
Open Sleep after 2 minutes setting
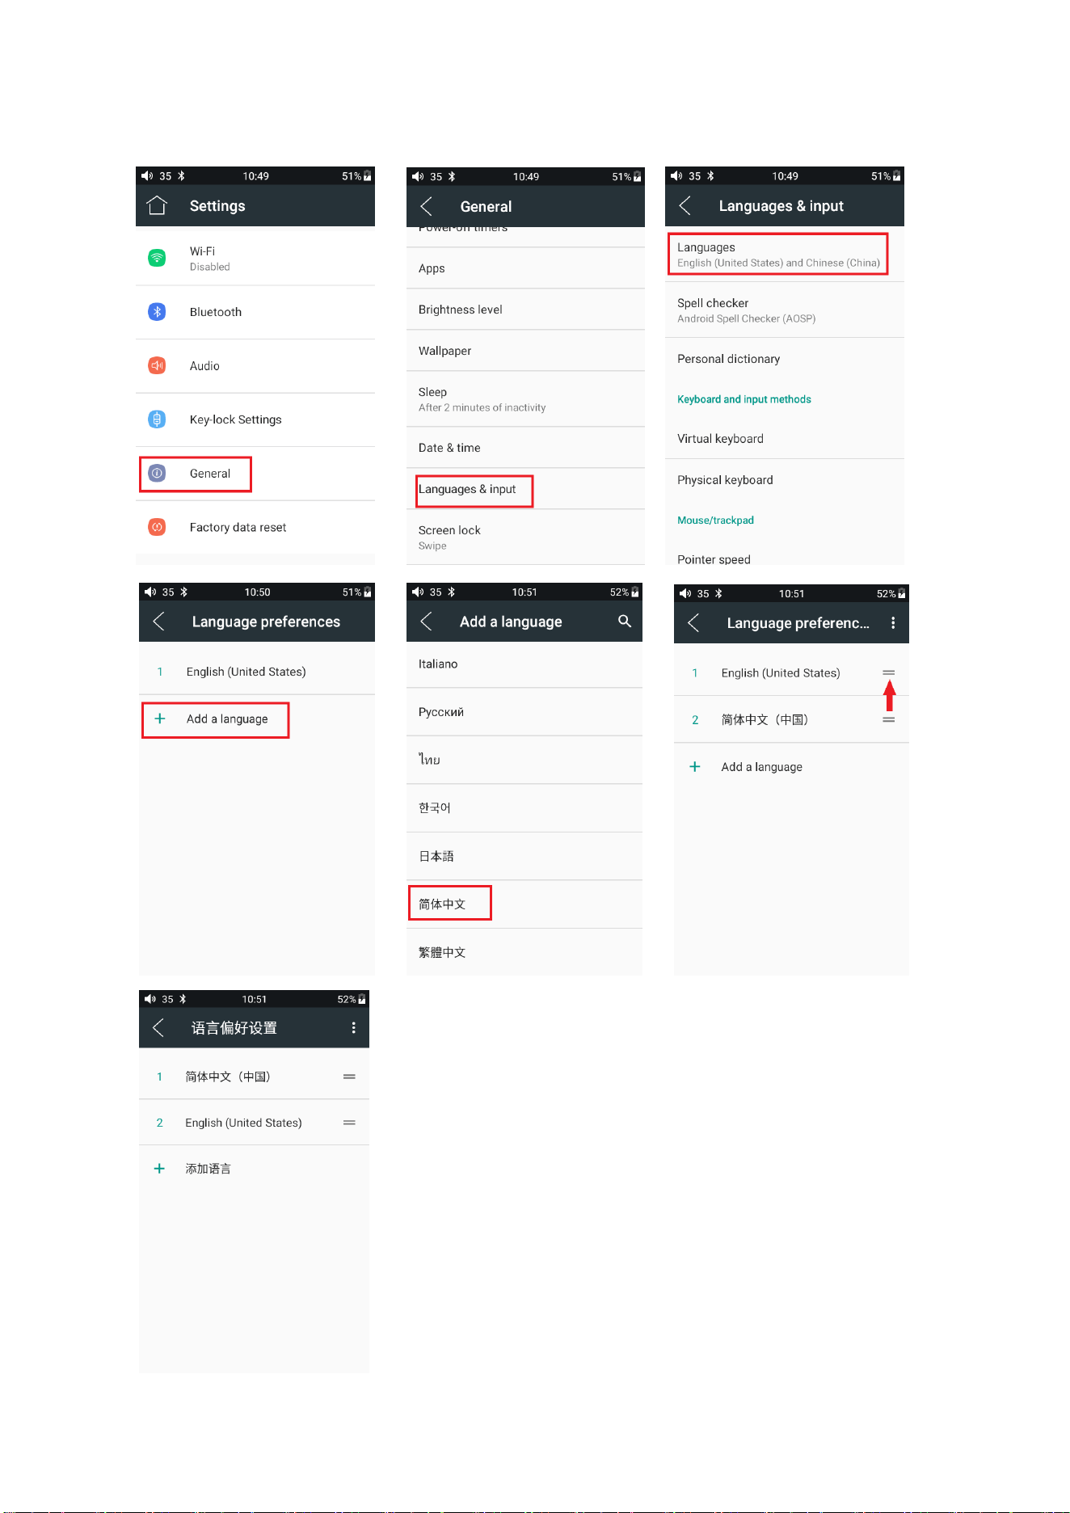[x=525, y=399]
